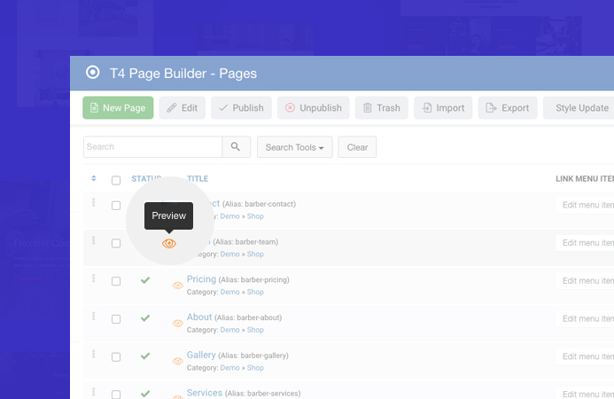Viewport: 614px width, 399px height.
Task: Toggle published status of Services page
Action: click(x=145, y=394)
